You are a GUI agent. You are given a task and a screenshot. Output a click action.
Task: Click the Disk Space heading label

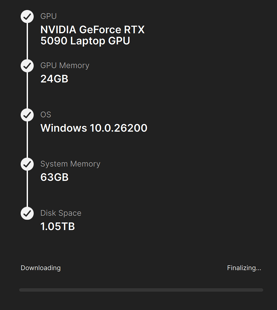point(61,213)
